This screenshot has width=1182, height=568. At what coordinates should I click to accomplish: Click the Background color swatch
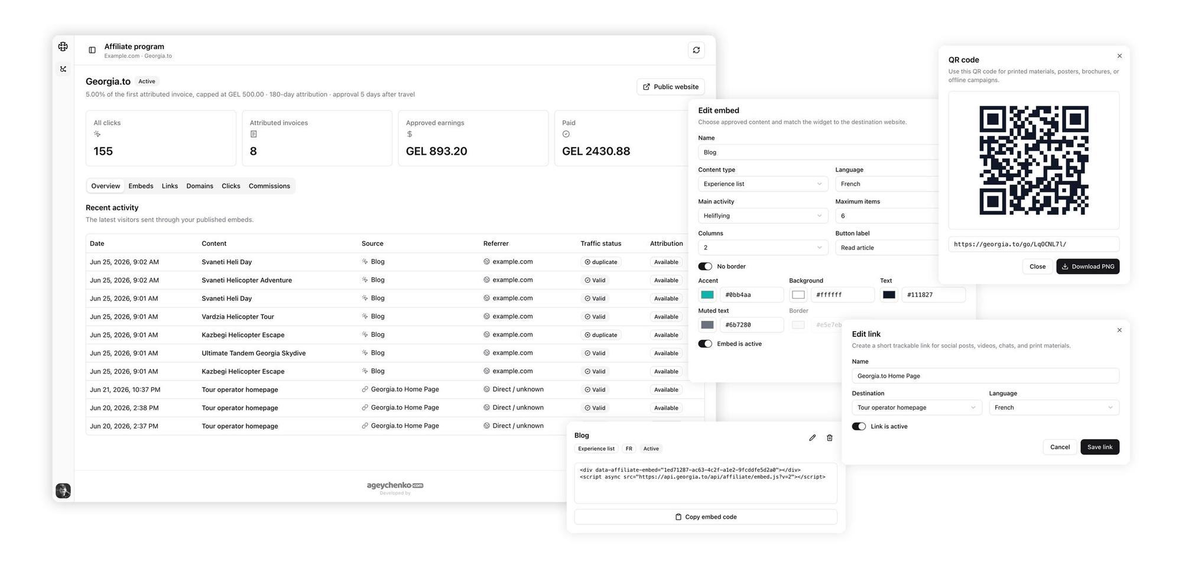[x=798, y=295]
